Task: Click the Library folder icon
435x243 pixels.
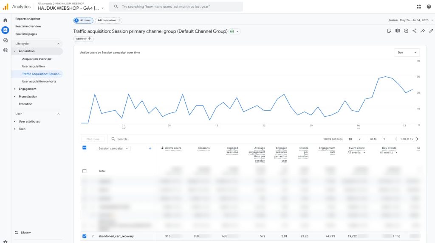Action: [17, 232]
